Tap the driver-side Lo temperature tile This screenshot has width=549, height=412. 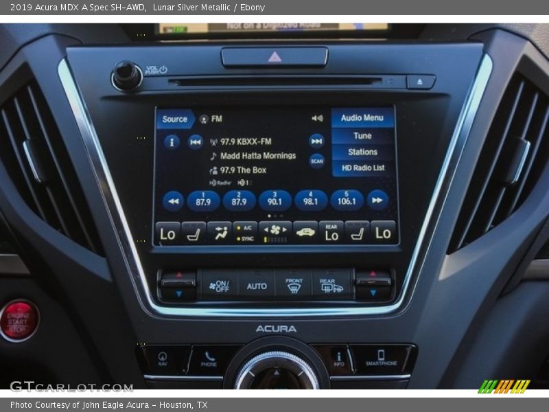(167, 233)
